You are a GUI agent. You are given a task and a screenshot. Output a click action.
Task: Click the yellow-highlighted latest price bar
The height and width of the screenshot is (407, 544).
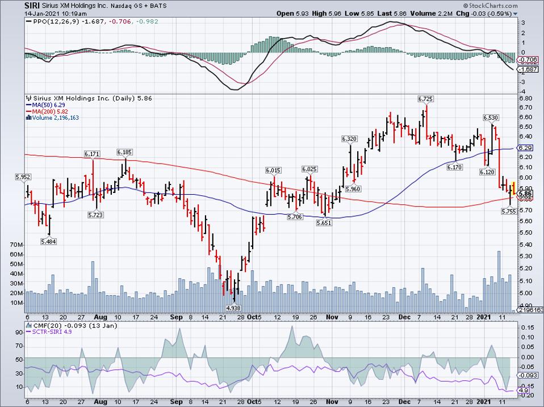tap(514, 187)
